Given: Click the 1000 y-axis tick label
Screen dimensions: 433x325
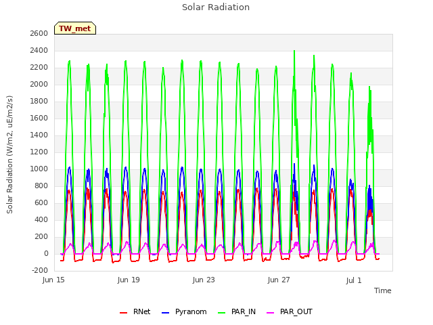Looking at the screenshot, I should [x=39, y=169].
